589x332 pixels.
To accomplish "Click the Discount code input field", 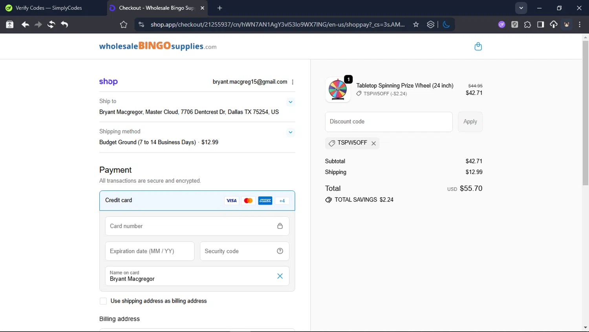I will (x=389, y=122).
